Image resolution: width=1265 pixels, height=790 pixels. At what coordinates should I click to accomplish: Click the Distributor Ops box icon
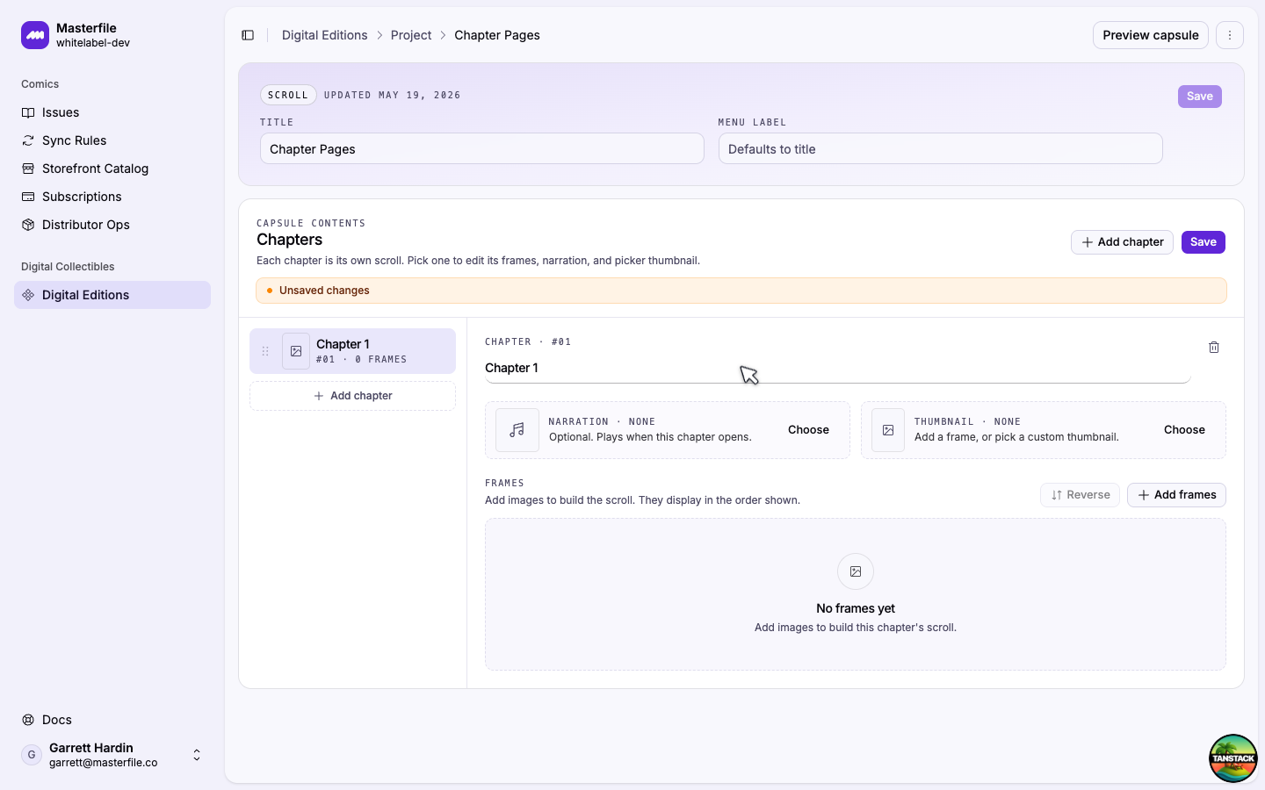coord(28,225)
